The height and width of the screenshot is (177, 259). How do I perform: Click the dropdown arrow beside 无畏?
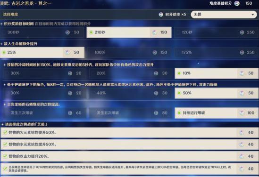[252, 15]
